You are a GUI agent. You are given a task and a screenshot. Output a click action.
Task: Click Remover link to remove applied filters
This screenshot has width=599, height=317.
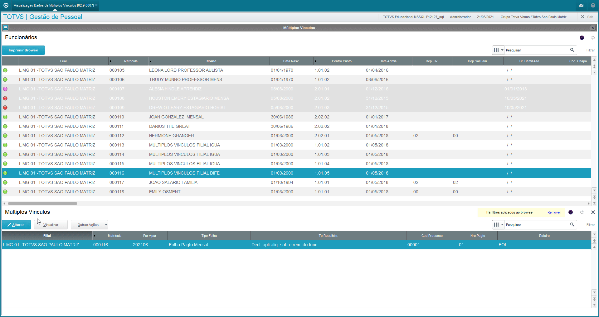coord(554,212)
